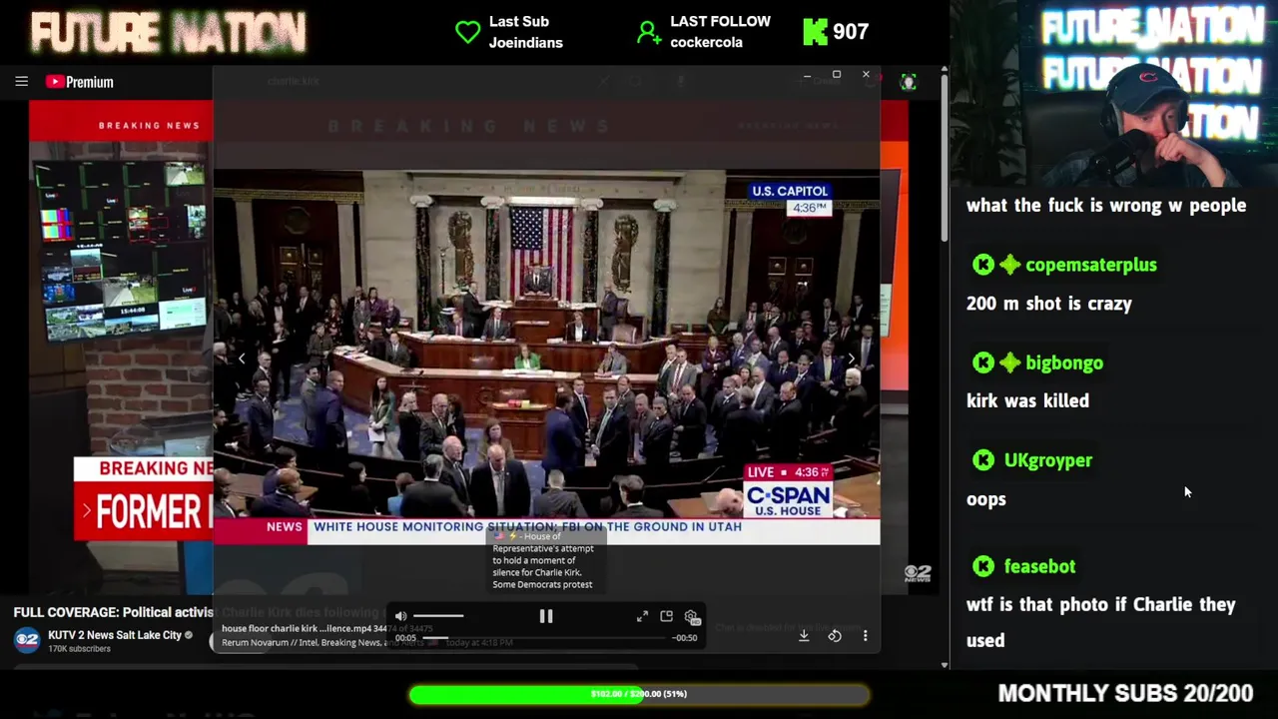Screen dimensions: 1278x719
Task: Click the LAST FOLLOW cockercola overlay
Action: tap(704, 32)
